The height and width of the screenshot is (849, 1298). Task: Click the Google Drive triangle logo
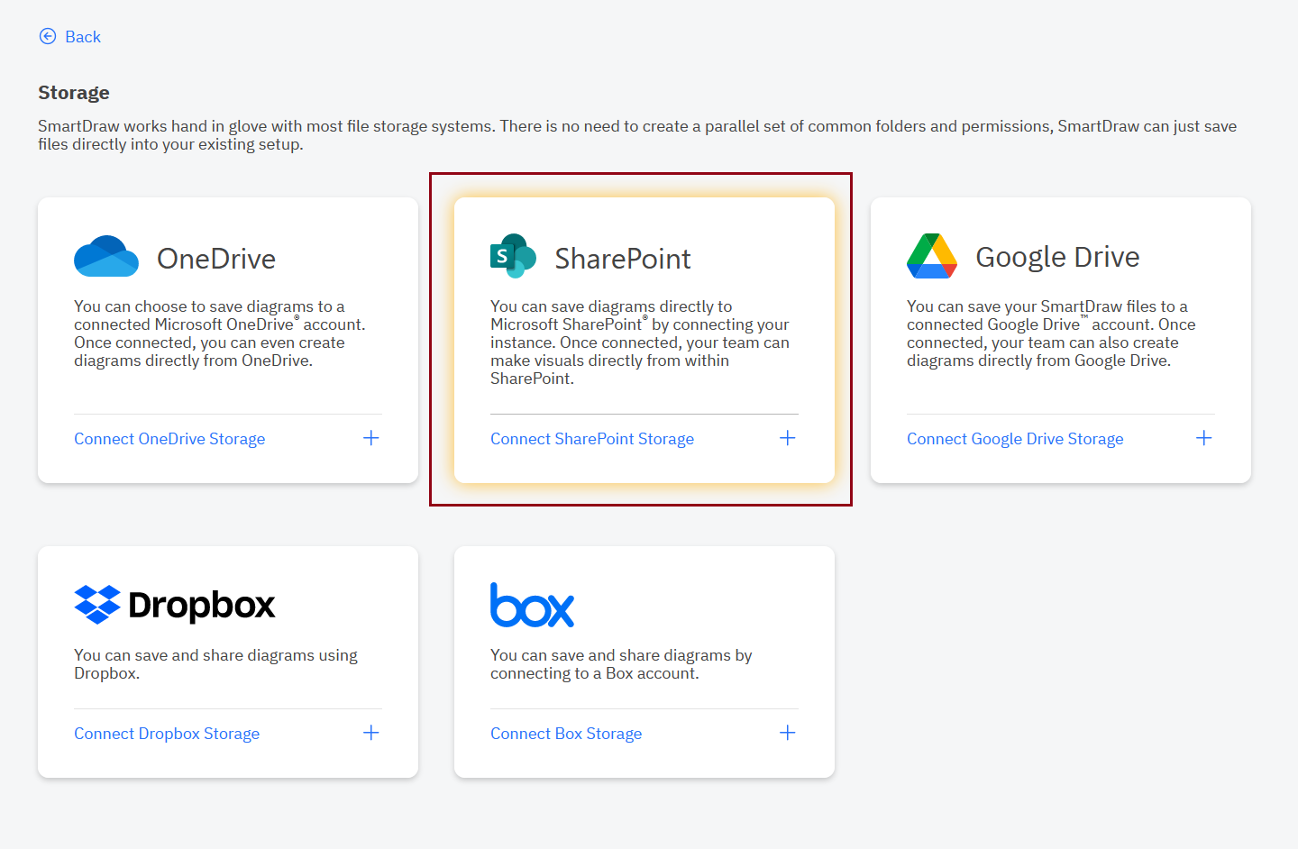coord(932,256)
